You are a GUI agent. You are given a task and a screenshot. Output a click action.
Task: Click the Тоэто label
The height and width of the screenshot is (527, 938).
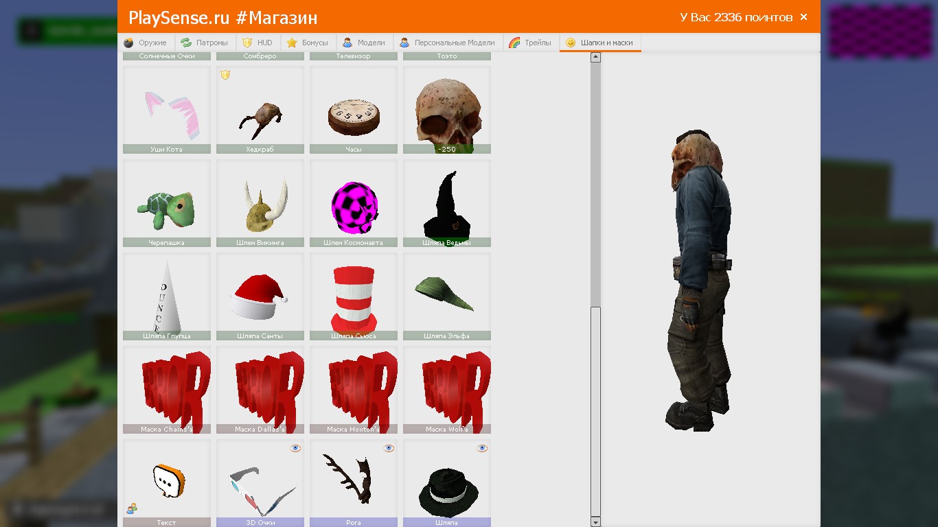(447, 56)
